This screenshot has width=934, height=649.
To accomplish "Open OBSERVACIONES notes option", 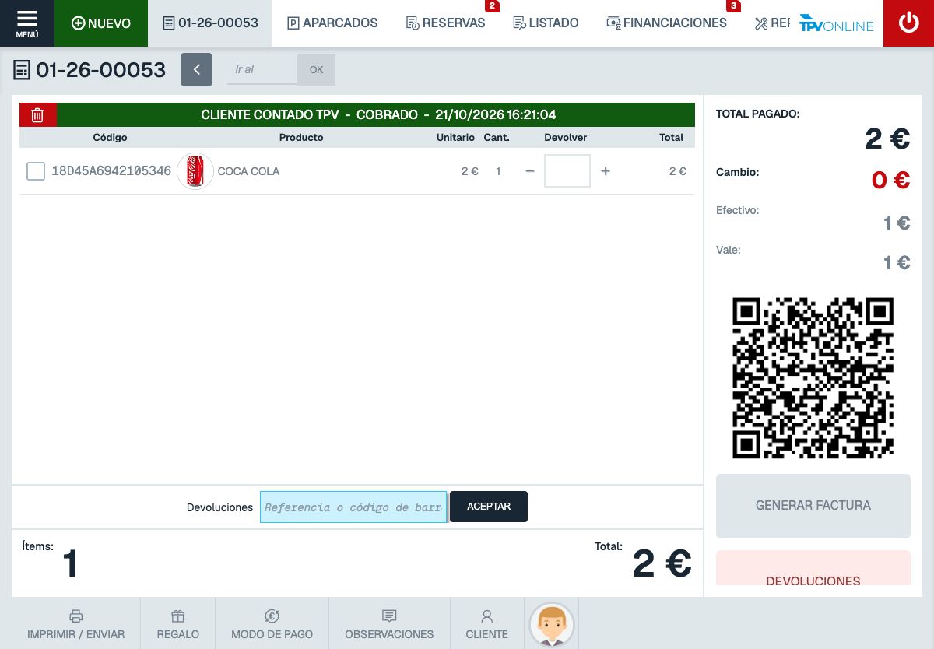I will tap(389, 624).
